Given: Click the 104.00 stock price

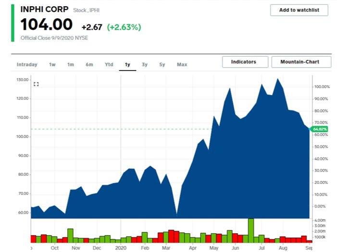Looking at the screenshot, I should [x=47, y=24].
